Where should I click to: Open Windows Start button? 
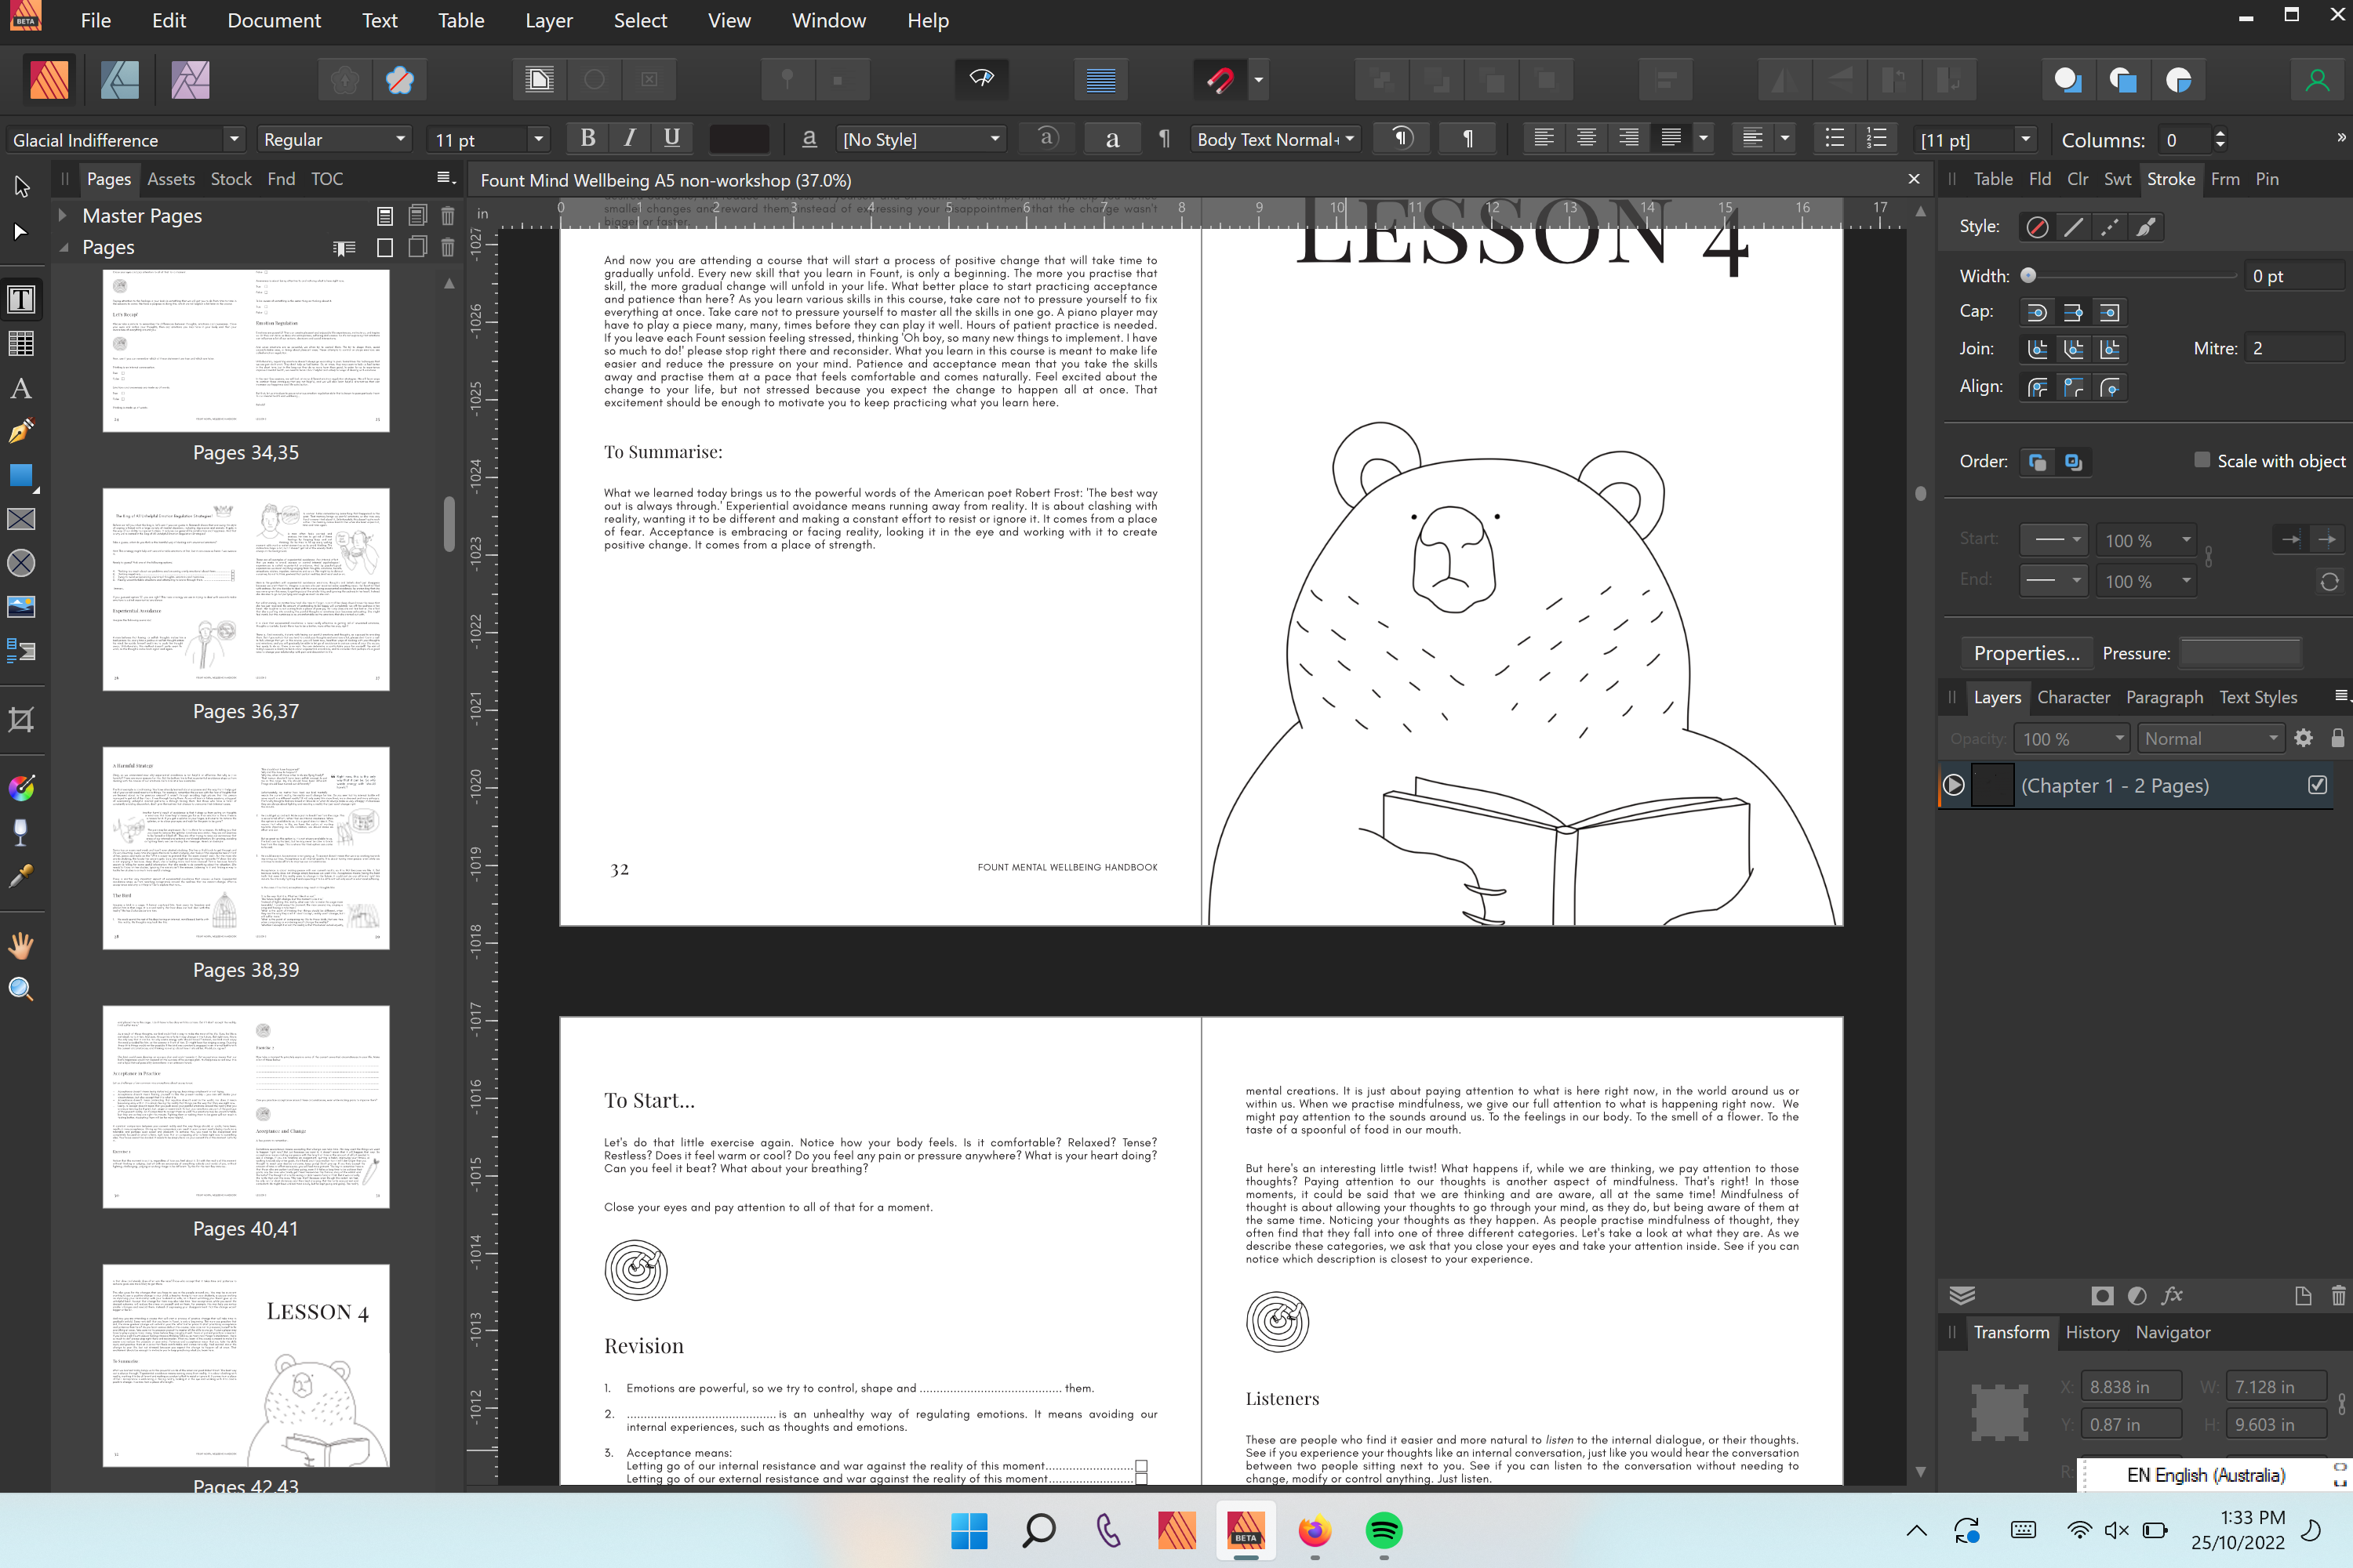pyautogui.click(x=969, y=1530)
